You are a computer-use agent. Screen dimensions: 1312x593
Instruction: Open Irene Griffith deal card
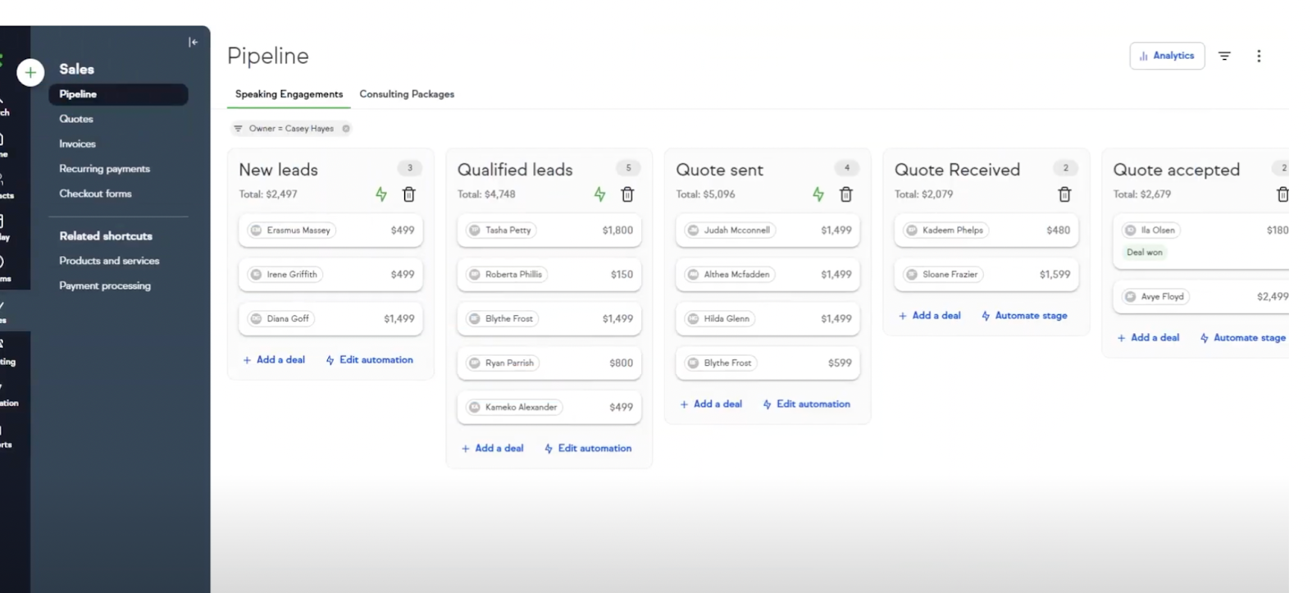click(x=330, y=275)
